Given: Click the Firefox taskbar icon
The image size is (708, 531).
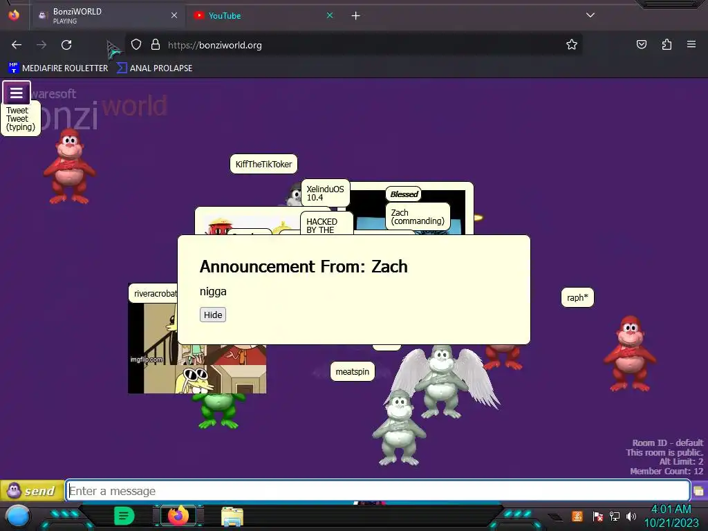Looking at the screenshot, I should click(178, 516).
